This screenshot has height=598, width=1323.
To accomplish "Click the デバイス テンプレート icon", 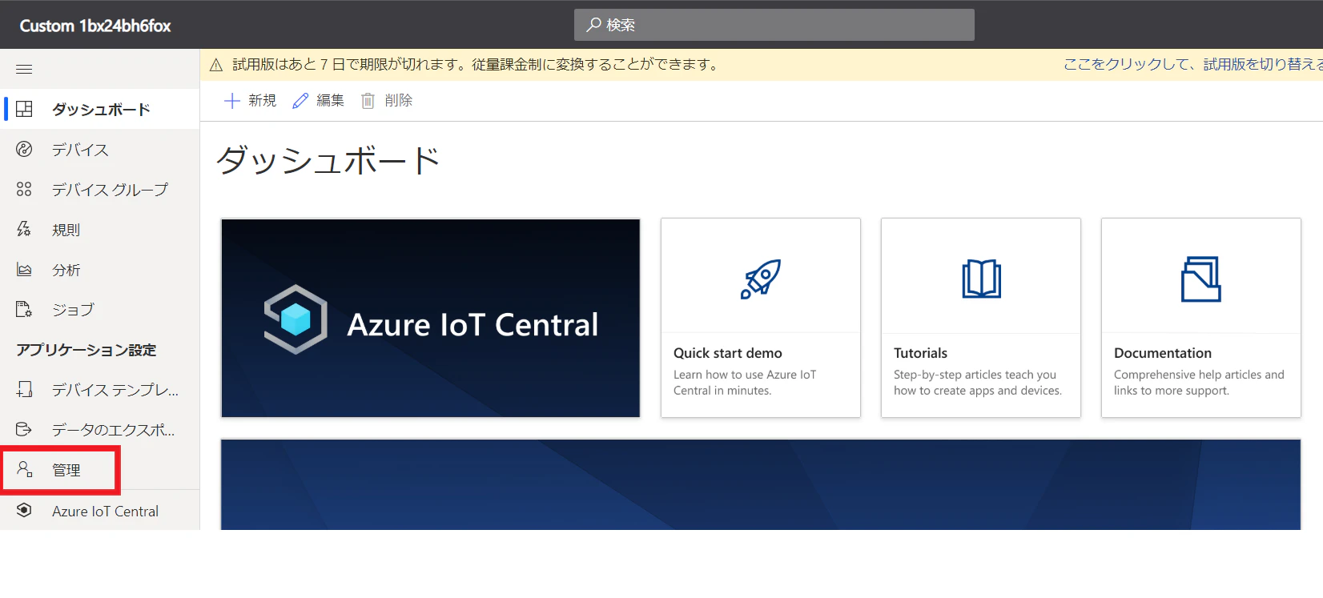I will 24,389.
